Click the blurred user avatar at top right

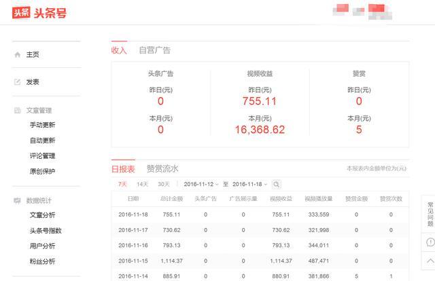click(364, 12)
